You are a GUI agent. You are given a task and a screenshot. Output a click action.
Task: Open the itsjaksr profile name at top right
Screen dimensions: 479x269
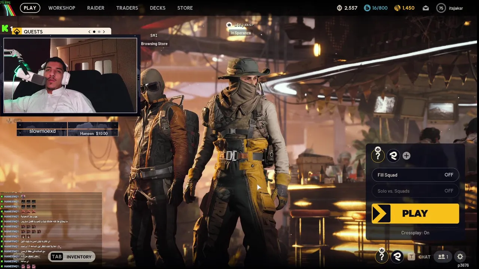[456, 8]
